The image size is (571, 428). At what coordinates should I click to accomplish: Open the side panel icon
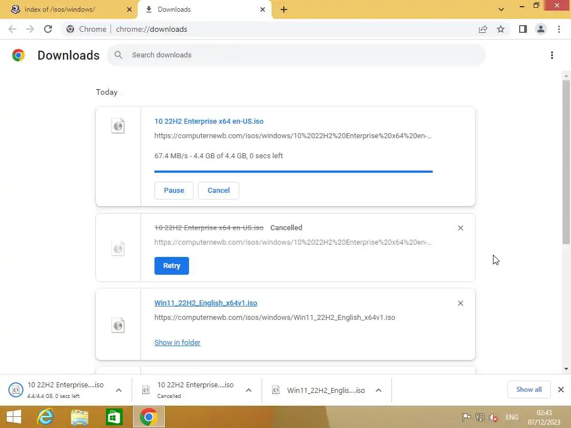coord(523,29)
